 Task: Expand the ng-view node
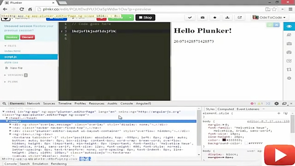click(x=10, y=134)
